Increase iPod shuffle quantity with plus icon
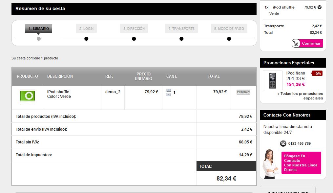This screenshot has height=193, width=333. (x=169, y=90)
